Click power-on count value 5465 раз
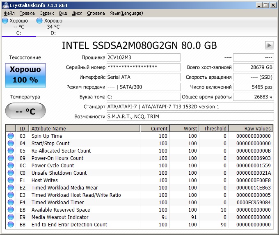Screen dimensions: 279x235 tap(254, 87)
